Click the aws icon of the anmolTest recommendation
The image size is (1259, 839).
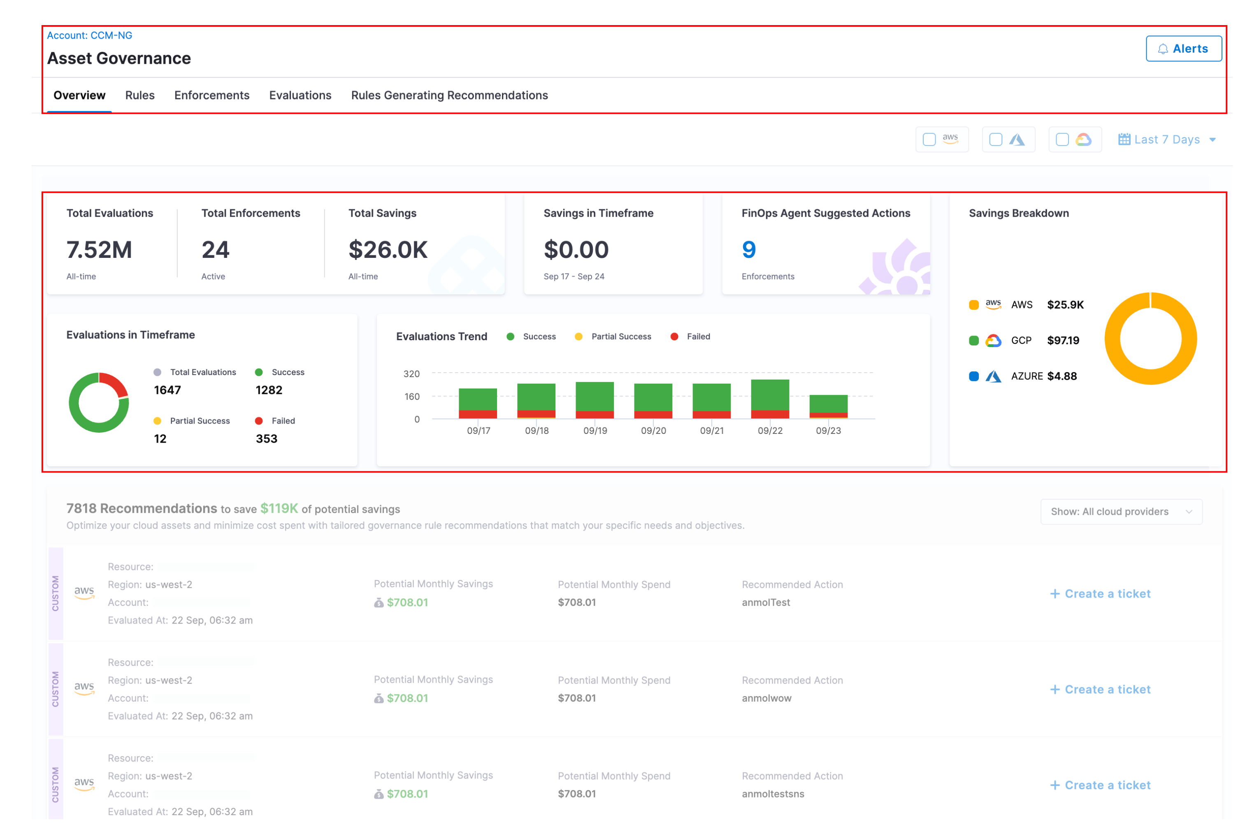[x=84, y=593]
